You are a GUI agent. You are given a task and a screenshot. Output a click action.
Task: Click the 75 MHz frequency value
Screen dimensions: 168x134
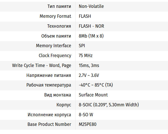click(86, 56)
